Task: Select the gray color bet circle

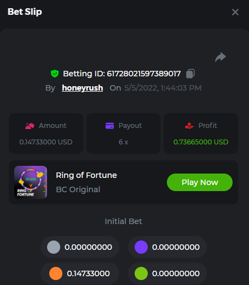Action: (54, 247)
